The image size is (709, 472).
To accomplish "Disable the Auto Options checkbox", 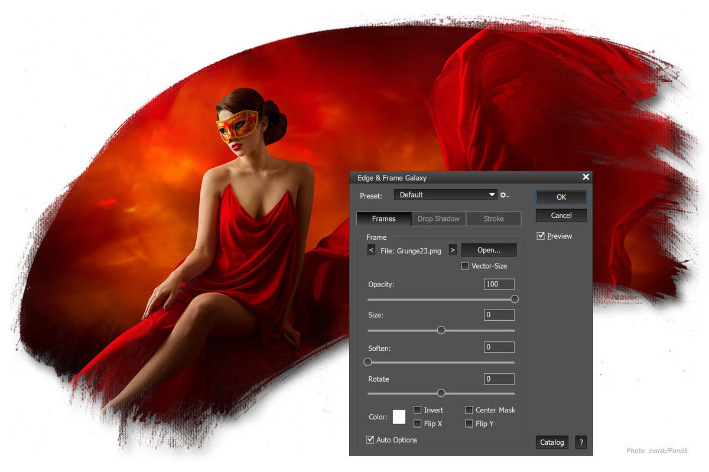I will pyautogui.click(x=370, y=440).
